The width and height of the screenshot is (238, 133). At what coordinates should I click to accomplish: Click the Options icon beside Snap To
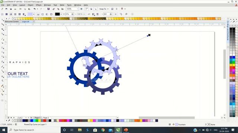point(112,9)
